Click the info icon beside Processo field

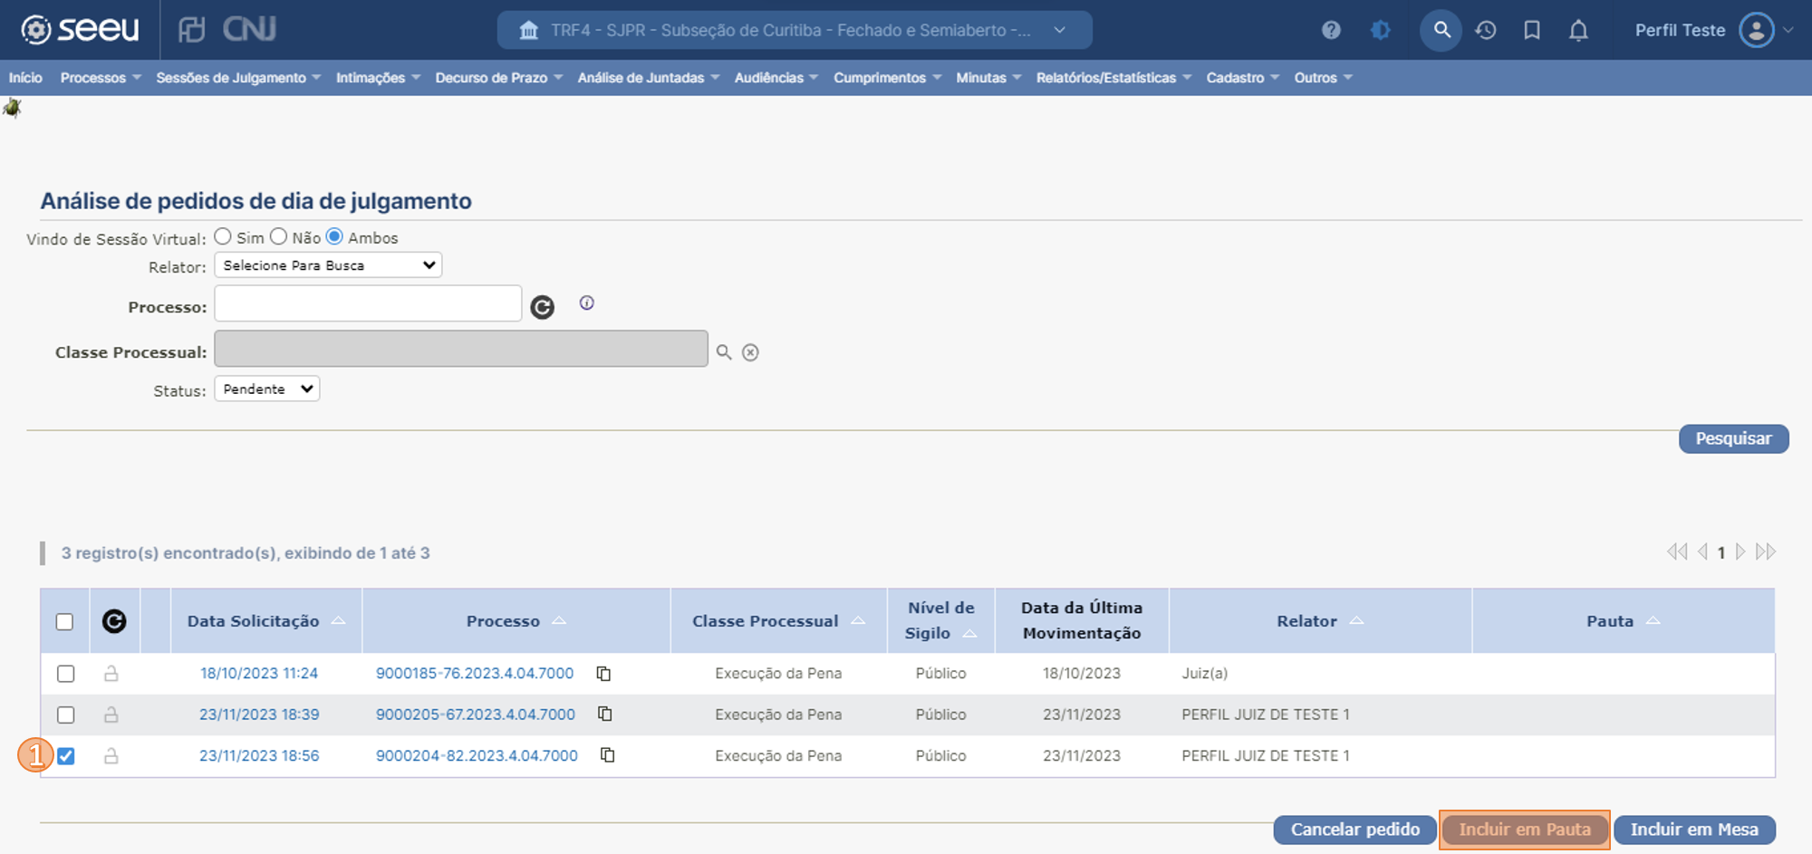[x=587, y=303]
